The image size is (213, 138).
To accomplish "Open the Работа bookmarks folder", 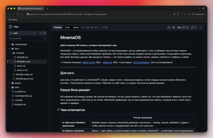I will coord(13,19).
